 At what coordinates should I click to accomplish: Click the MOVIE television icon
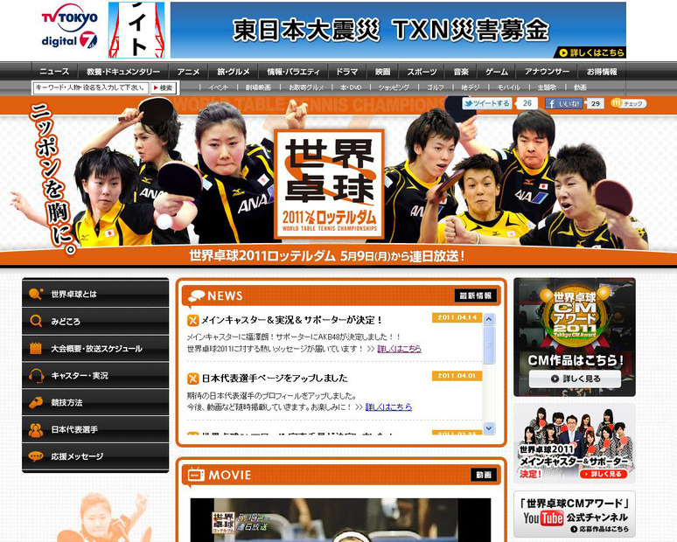coord(196,475)
